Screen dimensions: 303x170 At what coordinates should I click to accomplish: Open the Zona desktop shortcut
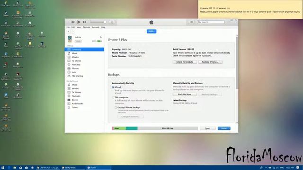6,96
